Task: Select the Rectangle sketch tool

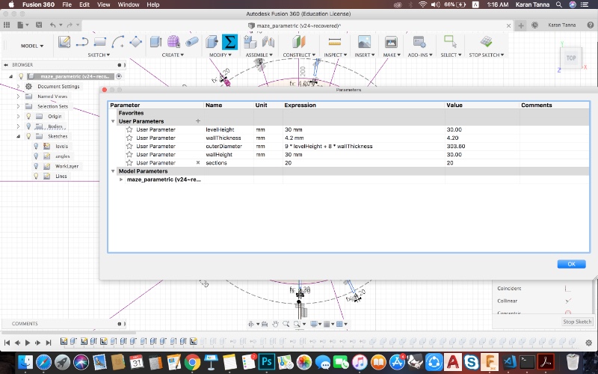Action: 100,42
